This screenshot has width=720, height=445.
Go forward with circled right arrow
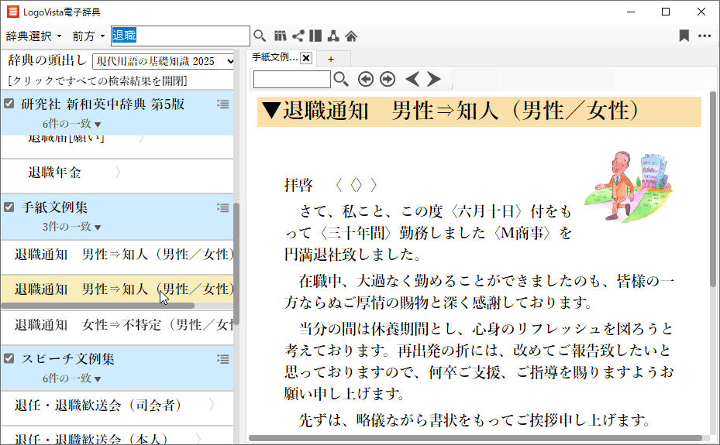(388, 79)
